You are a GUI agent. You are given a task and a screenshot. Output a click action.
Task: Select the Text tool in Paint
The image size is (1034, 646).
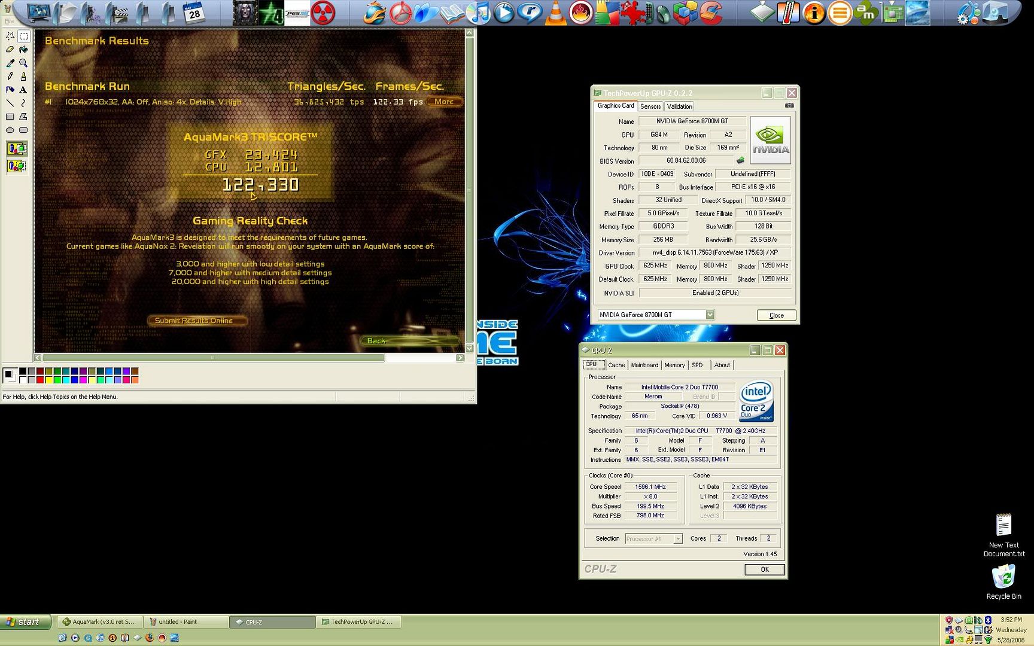[23, 90]
